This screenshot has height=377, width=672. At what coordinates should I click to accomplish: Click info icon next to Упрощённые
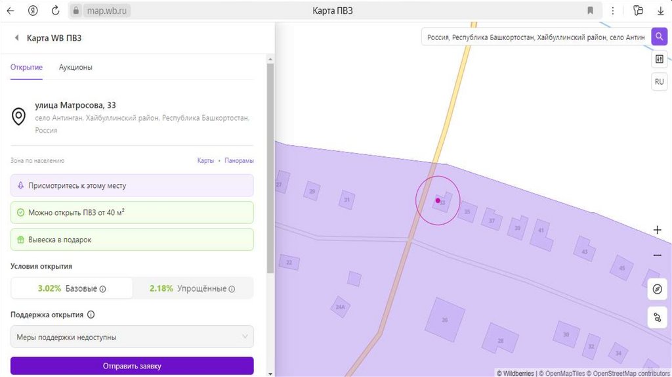point(232,289)
